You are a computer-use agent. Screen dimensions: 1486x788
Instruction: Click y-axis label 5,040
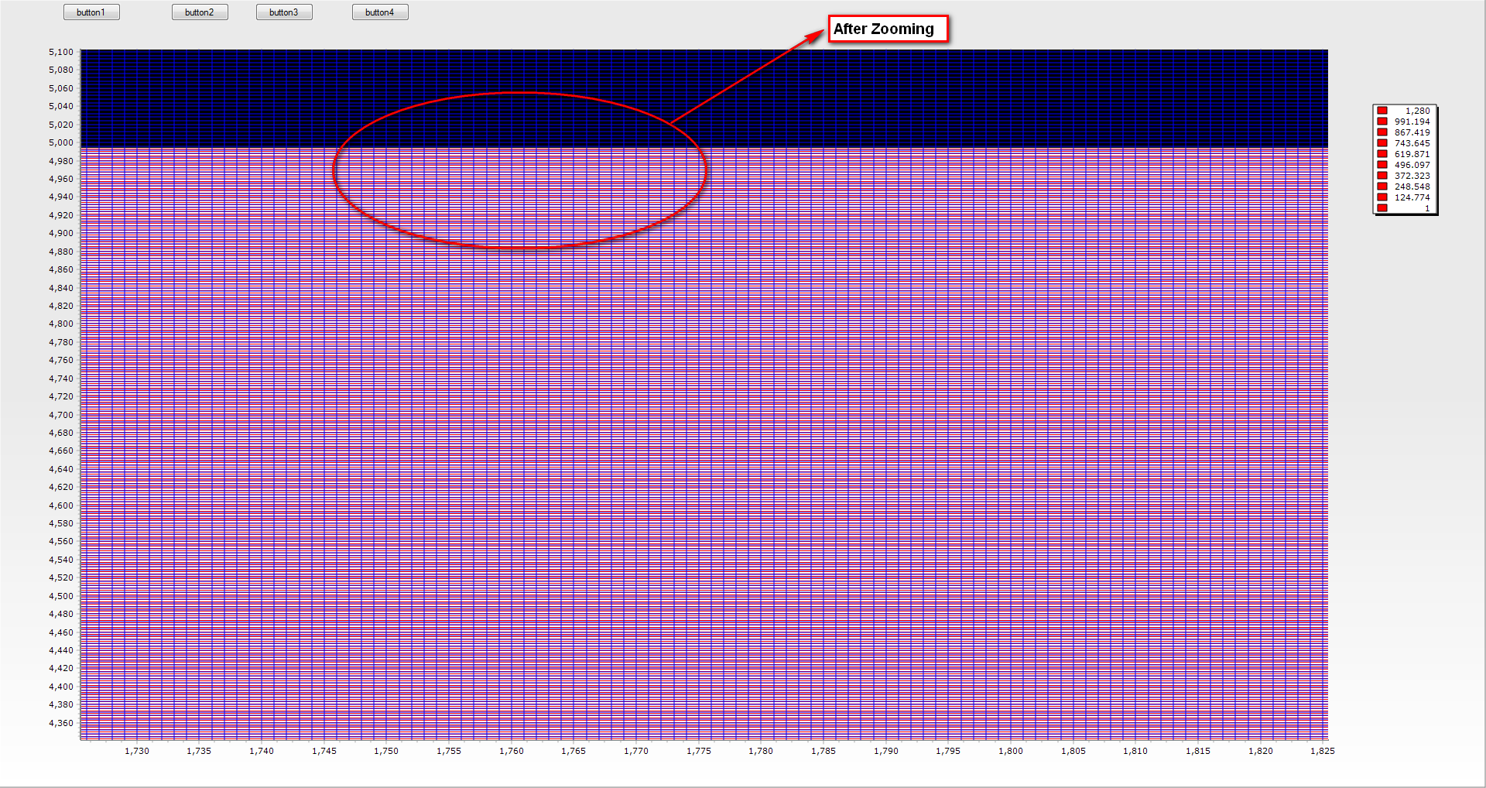click(61, 106)
